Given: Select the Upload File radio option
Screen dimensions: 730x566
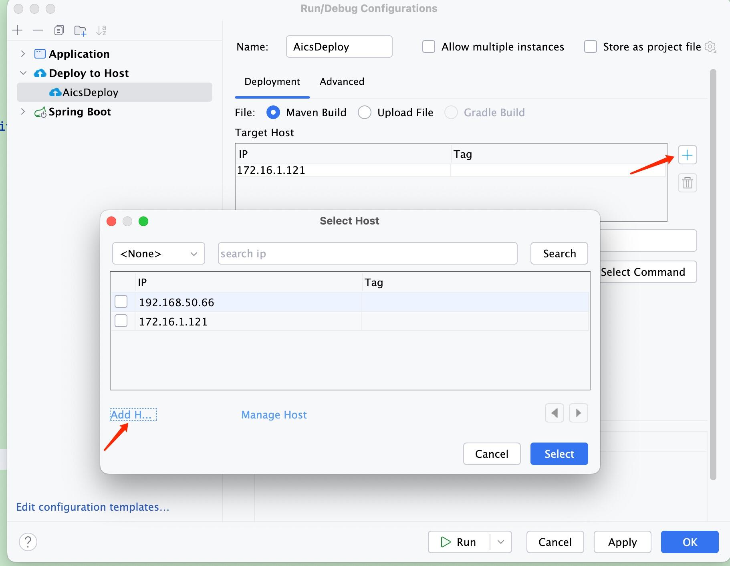Looking at the screenshot, I should point(364,112).
